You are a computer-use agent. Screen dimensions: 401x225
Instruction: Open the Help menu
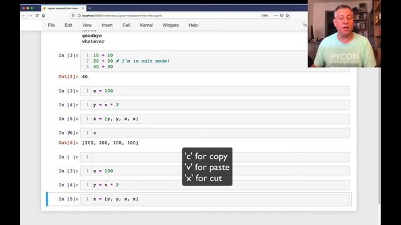coord(193,25)
